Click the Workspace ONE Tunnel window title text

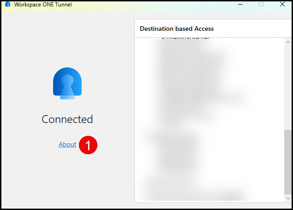tap(43, 5)
